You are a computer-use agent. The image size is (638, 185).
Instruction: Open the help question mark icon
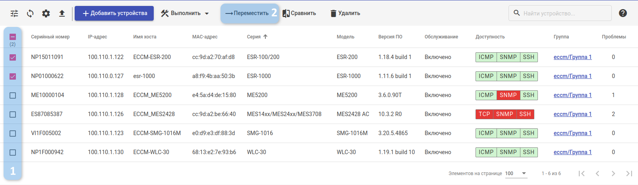(623, 13)
